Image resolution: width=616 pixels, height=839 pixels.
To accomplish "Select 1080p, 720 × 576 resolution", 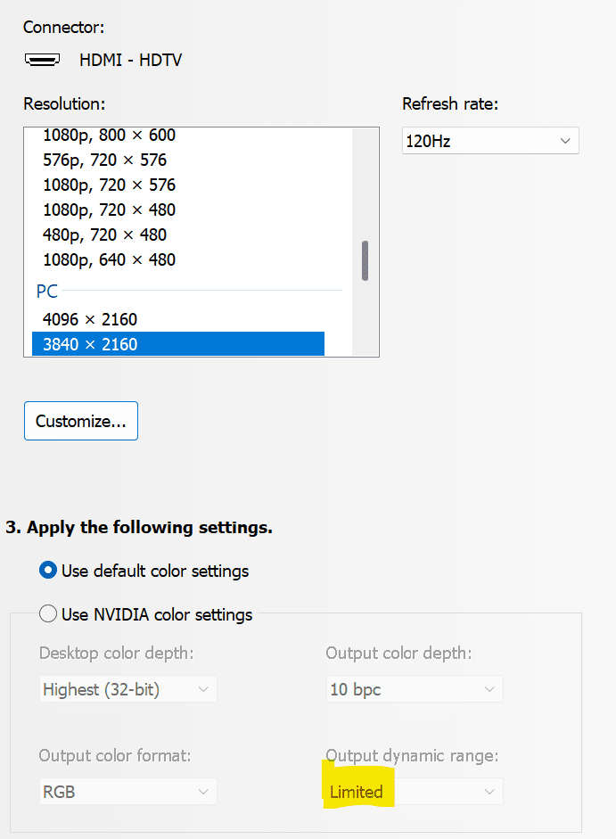I will point(109,185).
